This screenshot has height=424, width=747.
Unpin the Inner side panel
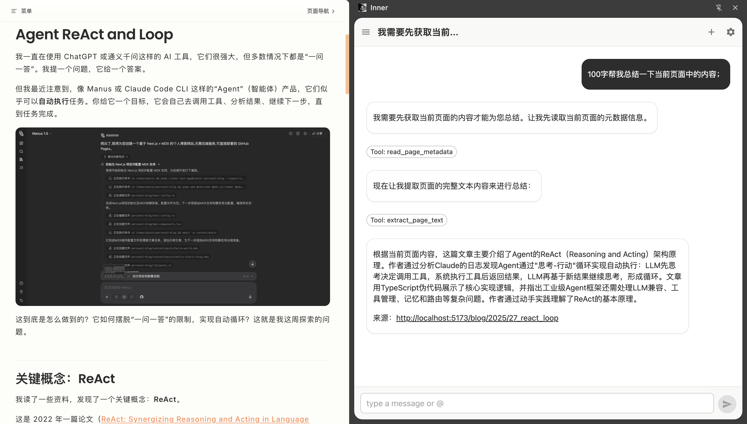[x=719, y=8]
